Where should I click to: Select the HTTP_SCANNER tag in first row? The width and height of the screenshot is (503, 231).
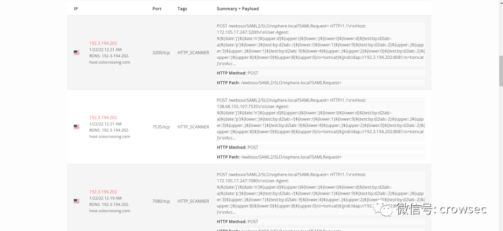tap(193, 53)
